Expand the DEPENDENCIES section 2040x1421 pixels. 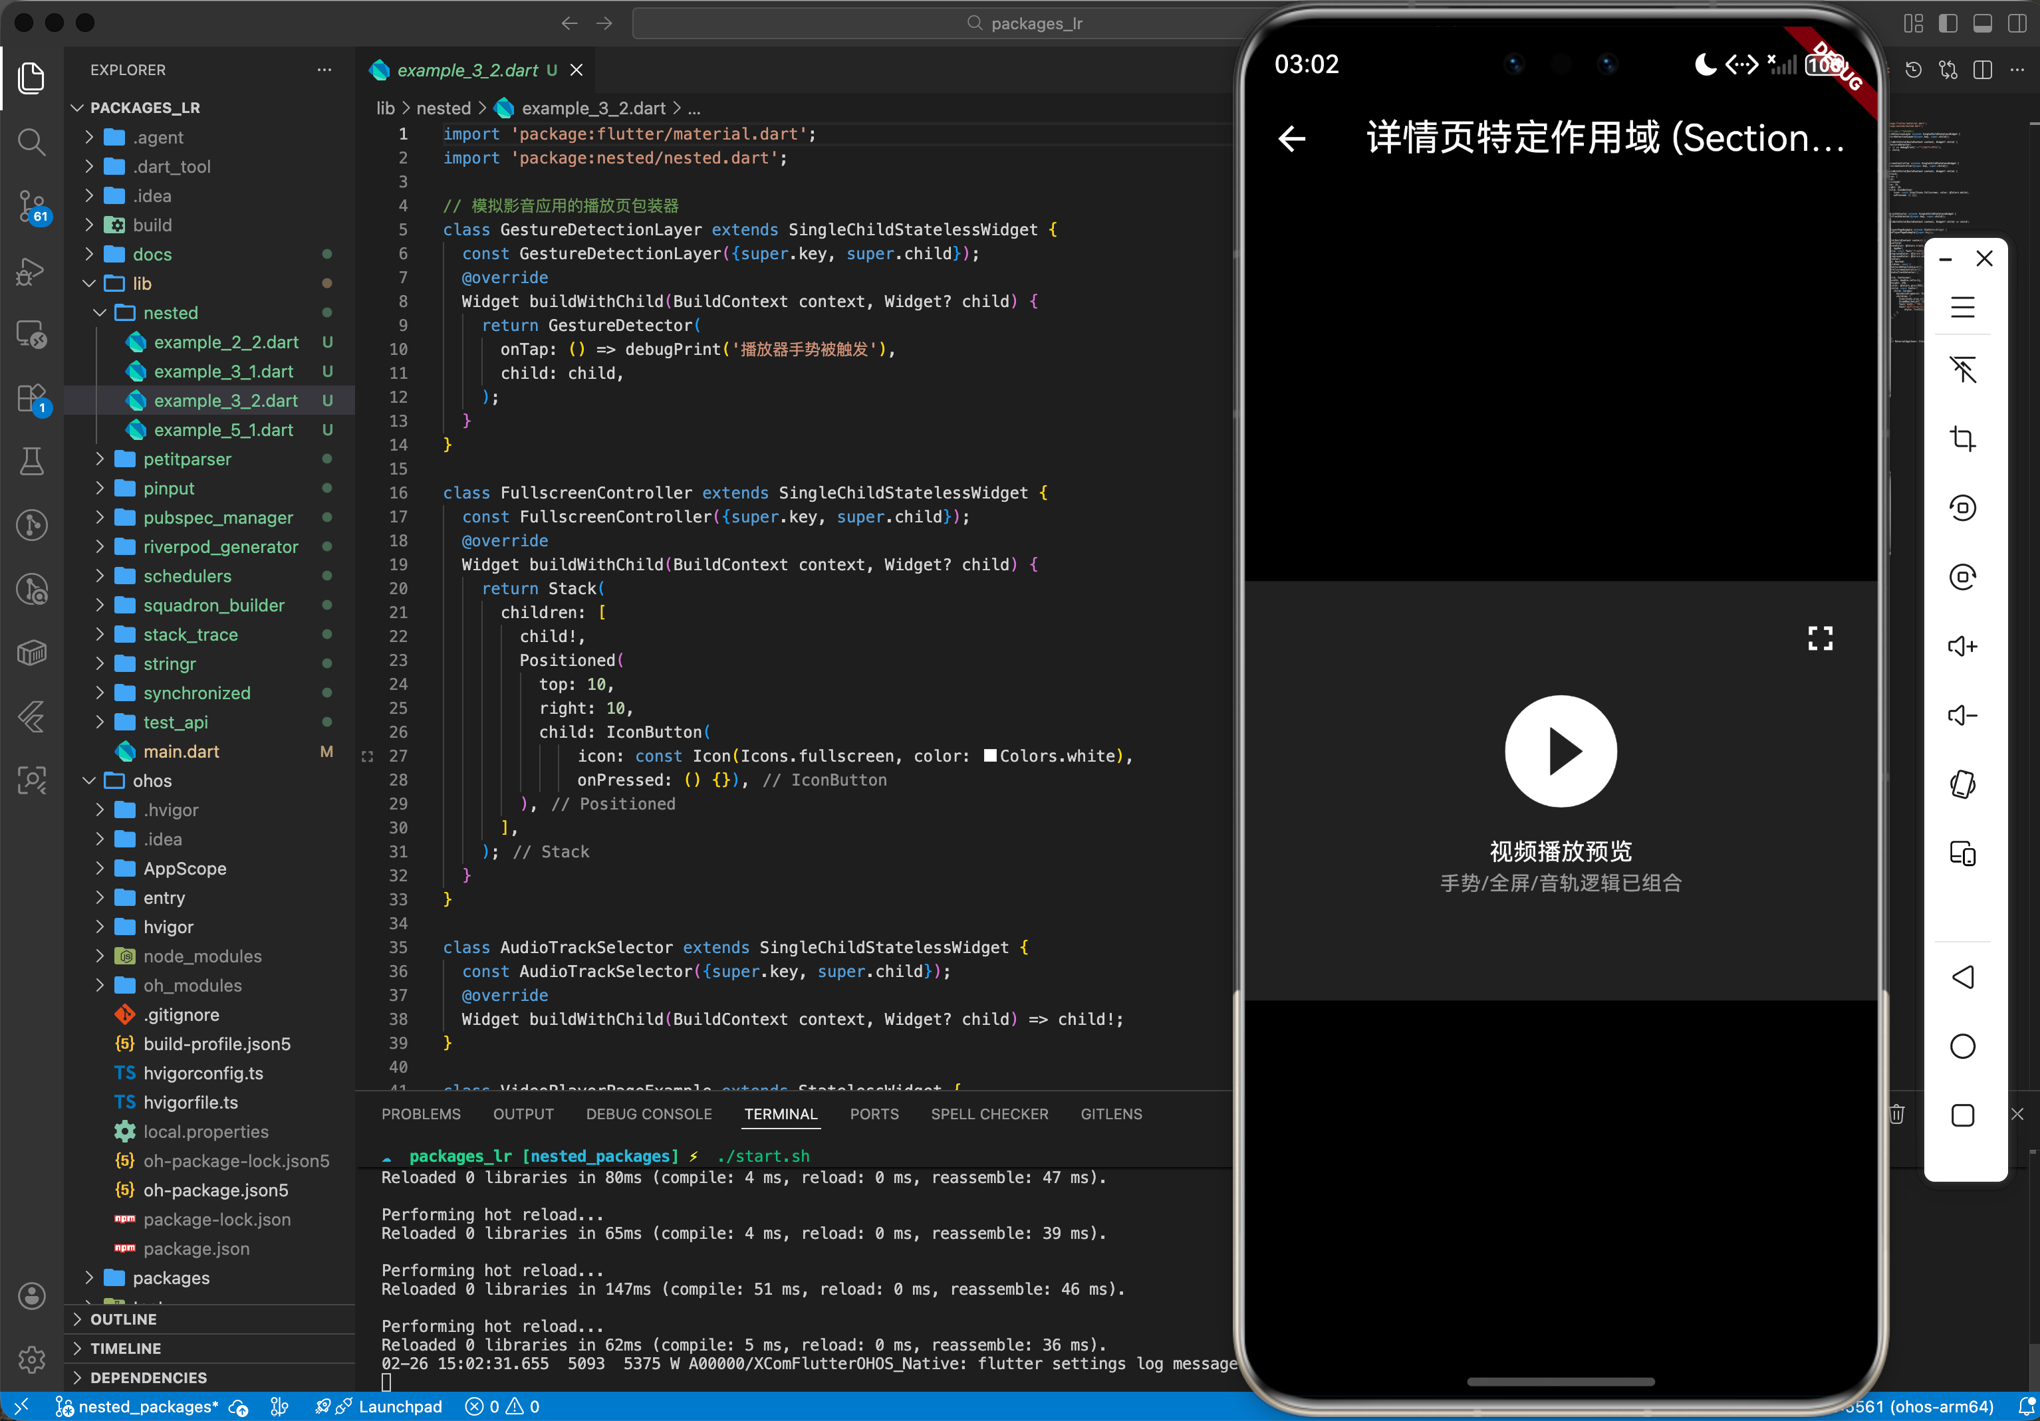[209, 1378]
